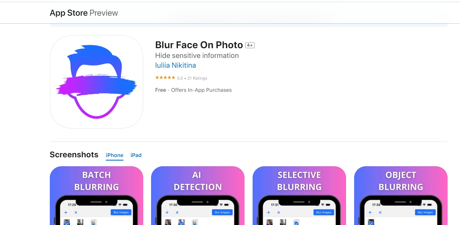460x225 pixels.
Task: Click the X icon in AI Detection phone
Action: tap(177, 213)
